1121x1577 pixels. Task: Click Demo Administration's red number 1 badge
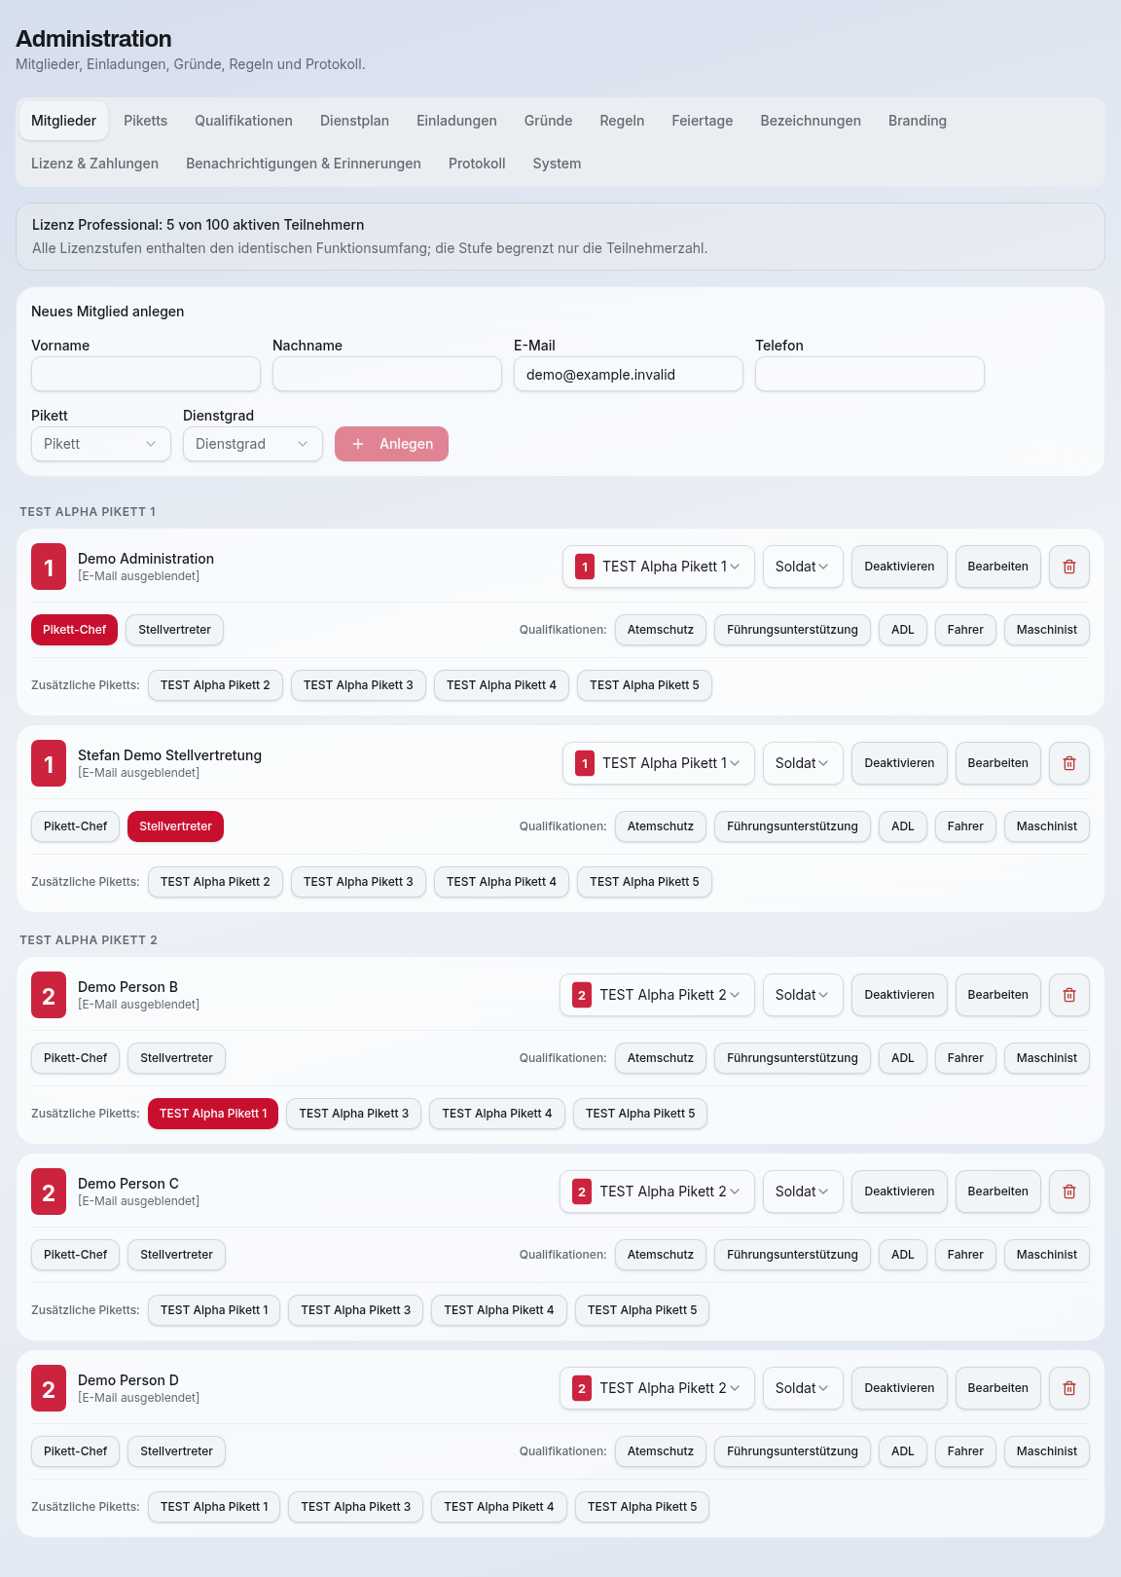pos(49,567)
